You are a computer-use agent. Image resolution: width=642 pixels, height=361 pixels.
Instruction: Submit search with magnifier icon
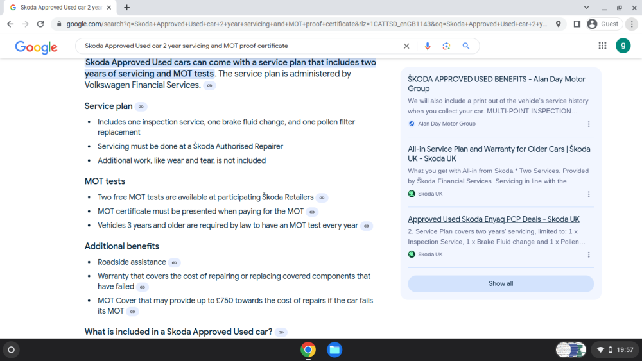tap(466, 46)
